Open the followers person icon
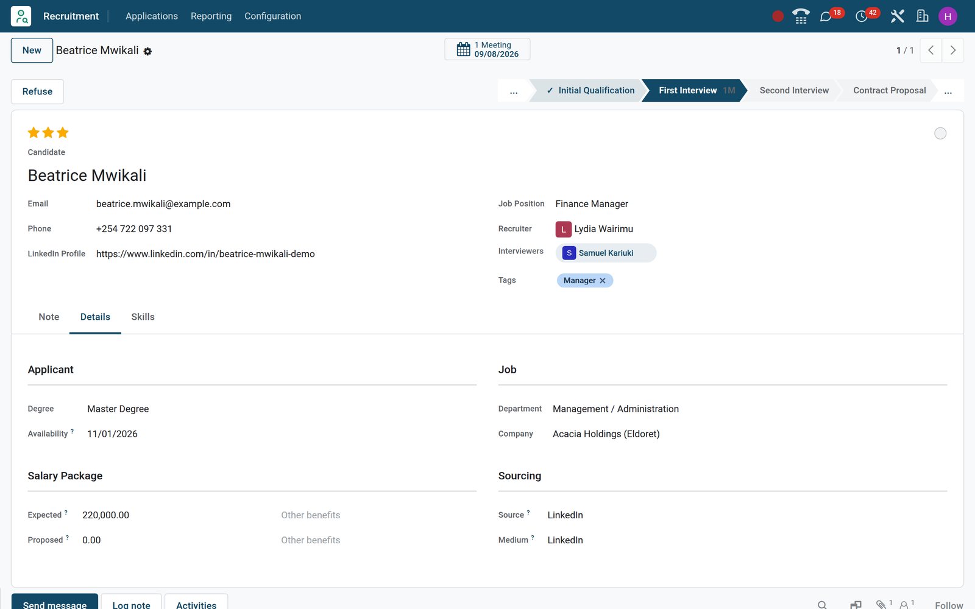This screenshot has width=975, height=609. 904,605
